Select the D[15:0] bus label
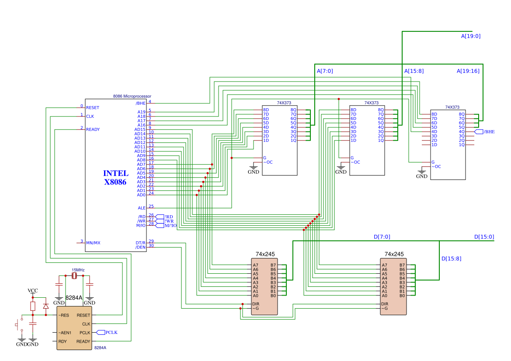 484,237
